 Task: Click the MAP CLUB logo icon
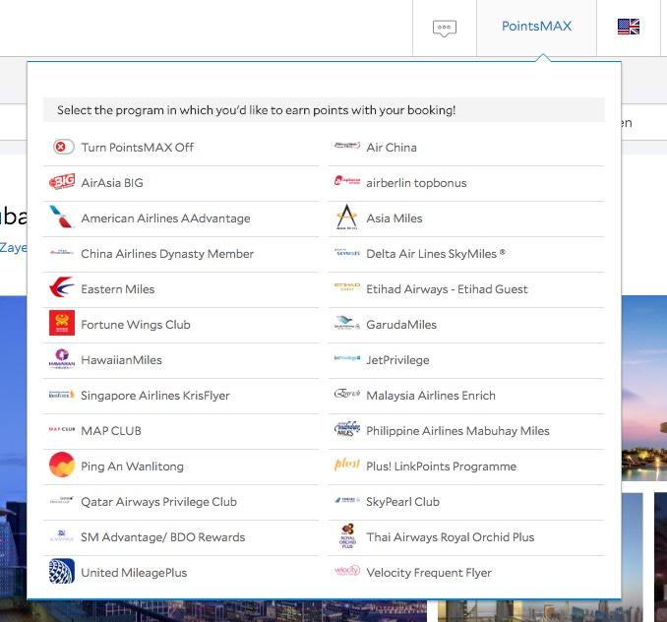(x=62, y=429)
